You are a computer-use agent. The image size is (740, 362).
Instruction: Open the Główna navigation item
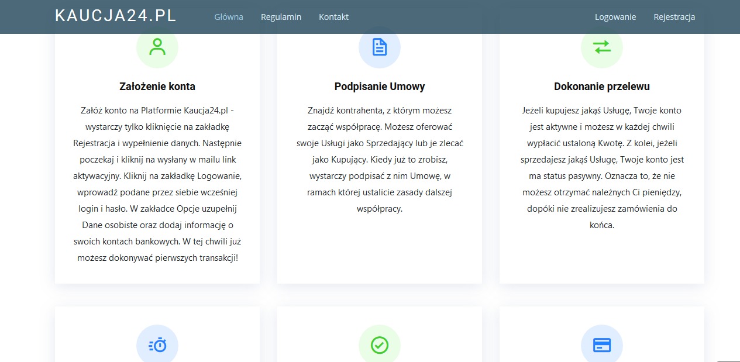(x=229, y=17)
